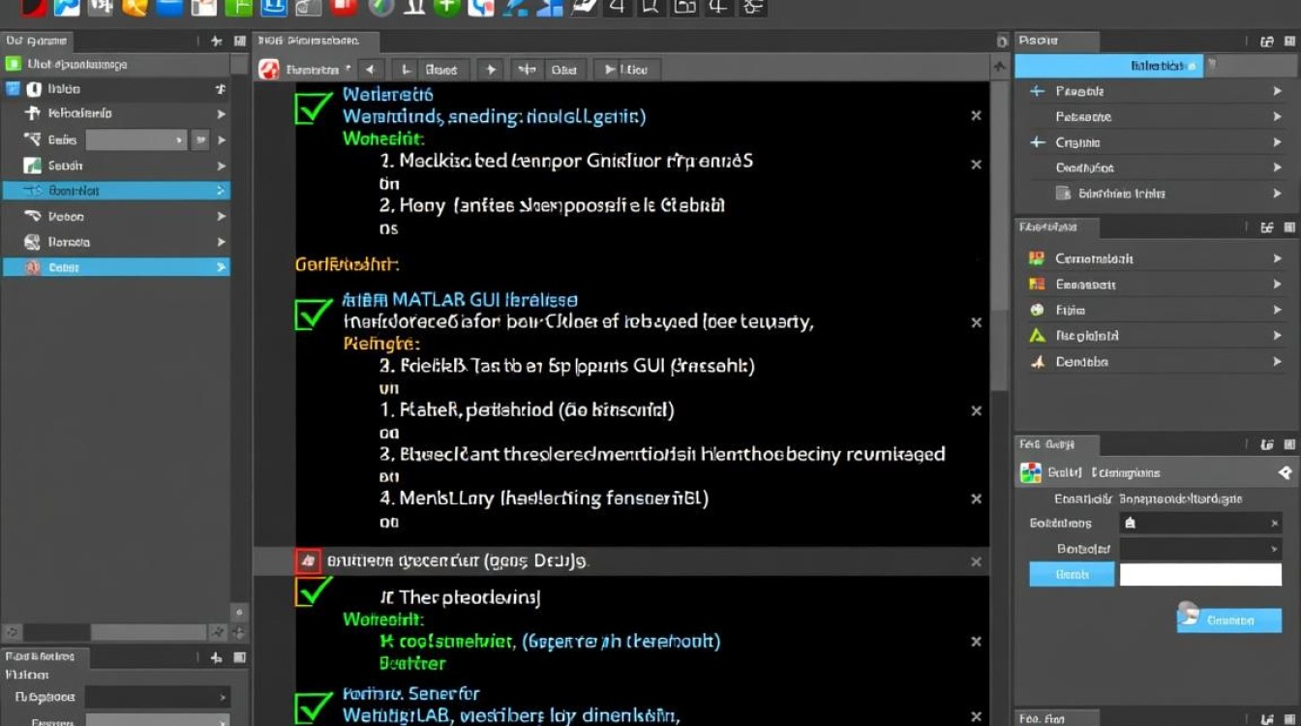This screenshot has width=1301, height=726.
Task: Toggle the orange-boxed green checkmark below the gray header
Action: tap(313, 590)
